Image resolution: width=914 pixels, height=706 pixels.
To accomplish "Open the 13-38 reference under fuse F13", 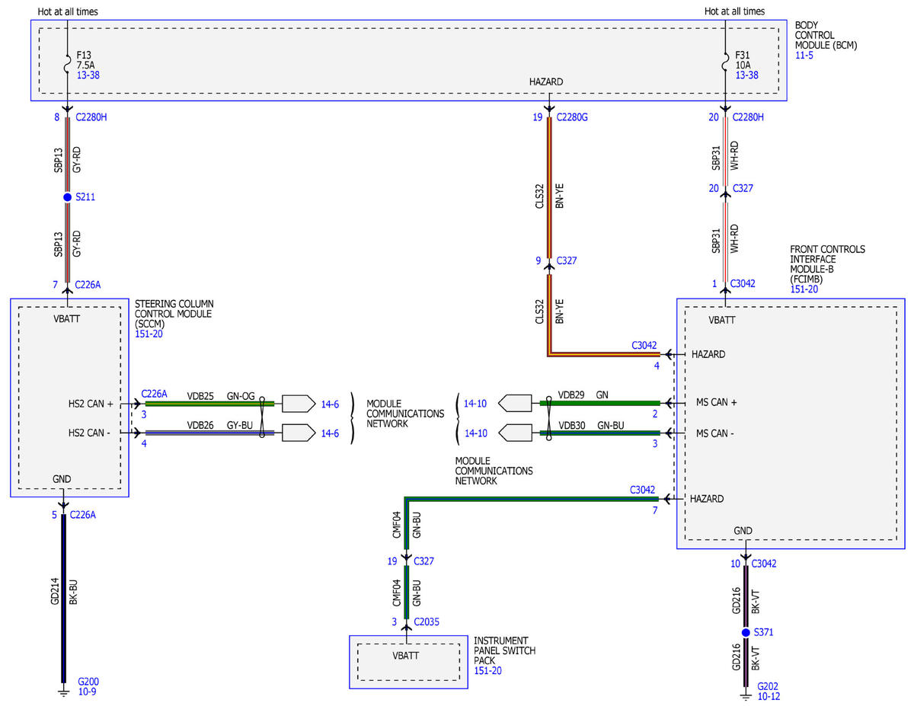I will (88, 75).
